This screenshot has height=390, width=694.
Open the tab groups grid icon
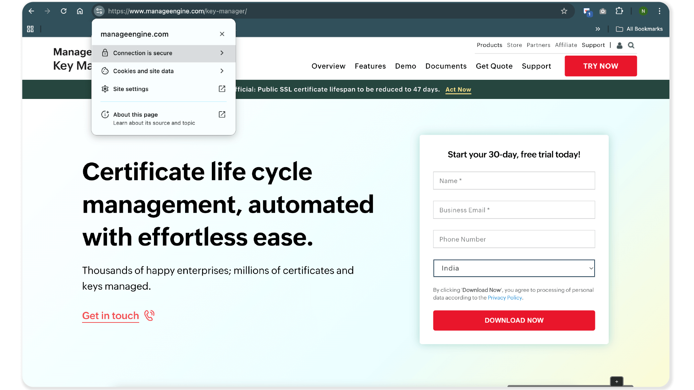click(30, 29)
